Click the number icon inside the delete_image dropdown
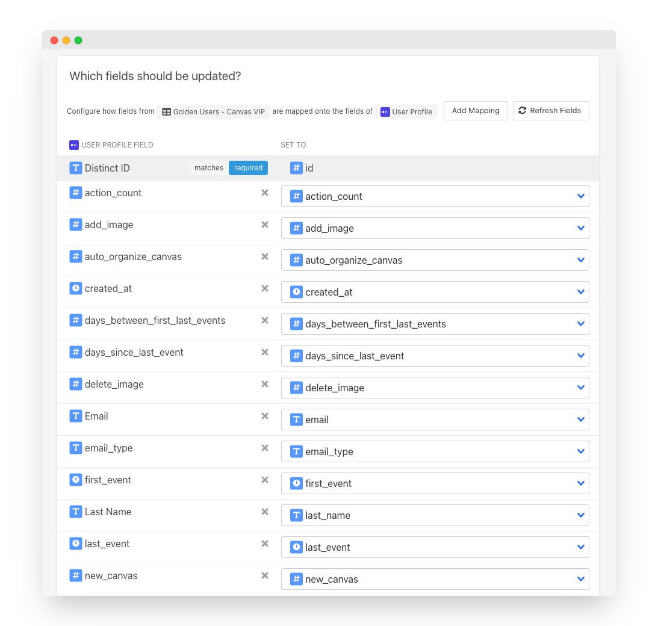 pyautogui.click(x=296, y=387)
